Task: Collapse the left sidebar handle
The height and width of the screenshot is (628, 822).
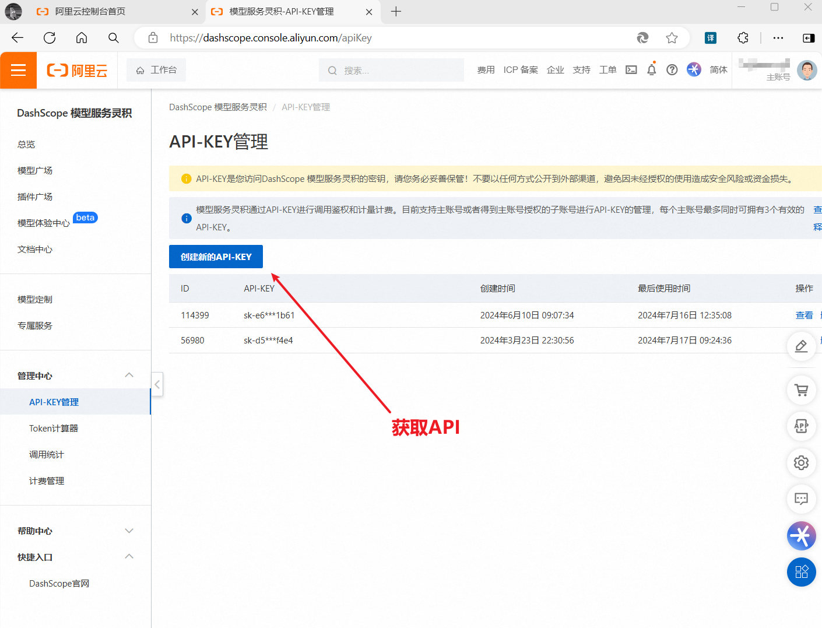Action: click(157, 384)
